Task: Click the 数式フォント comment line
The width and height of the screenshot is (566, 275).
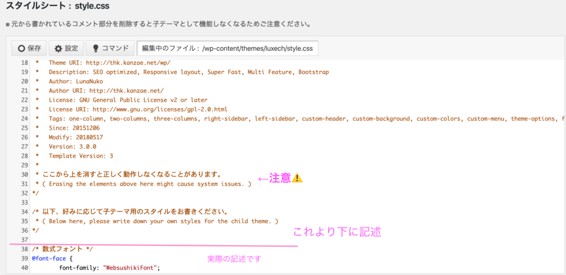Action: tap(62, 248)
